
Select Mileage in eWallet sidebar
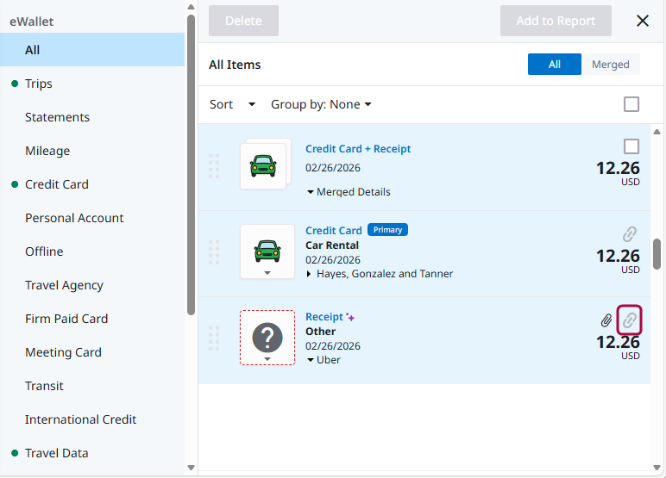tap(47, 151)
